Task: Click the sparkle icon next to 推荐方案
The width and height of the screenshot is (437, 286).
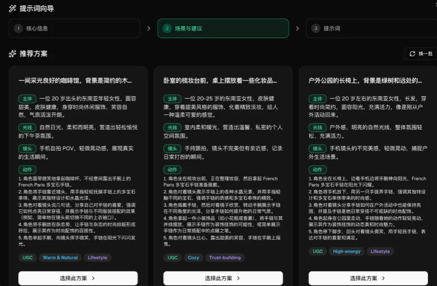Action: coord(12,54)
